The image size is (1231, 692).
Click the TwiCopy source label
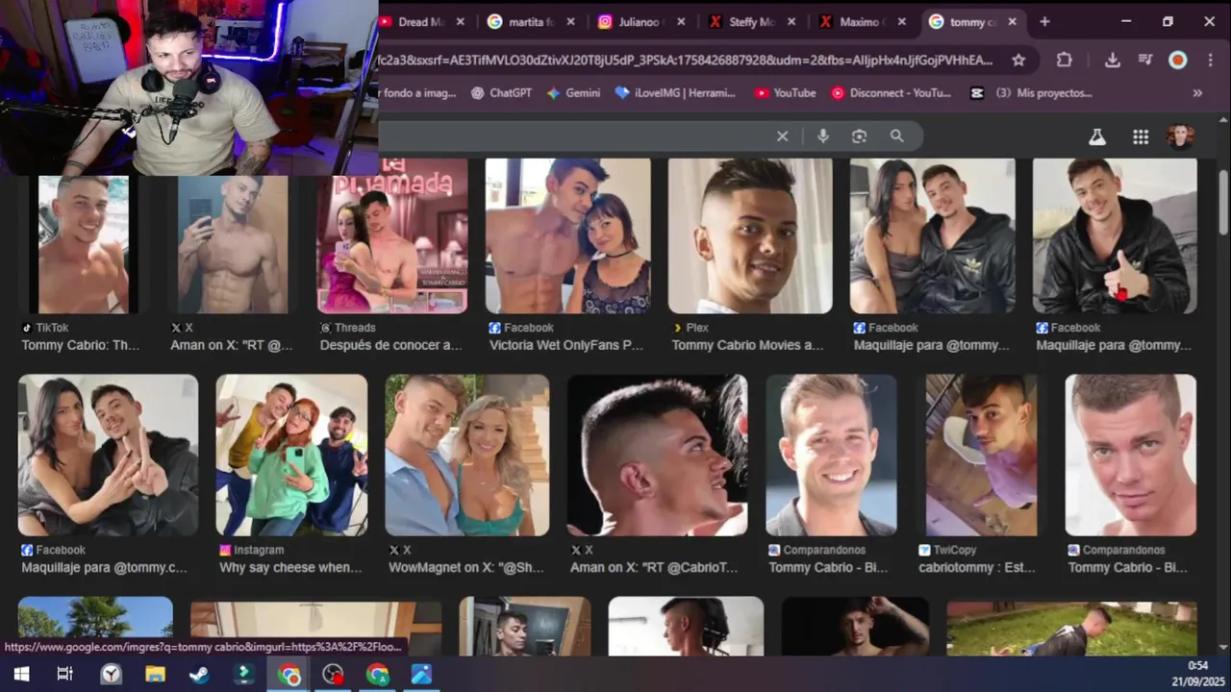click(x=946, y=550)
